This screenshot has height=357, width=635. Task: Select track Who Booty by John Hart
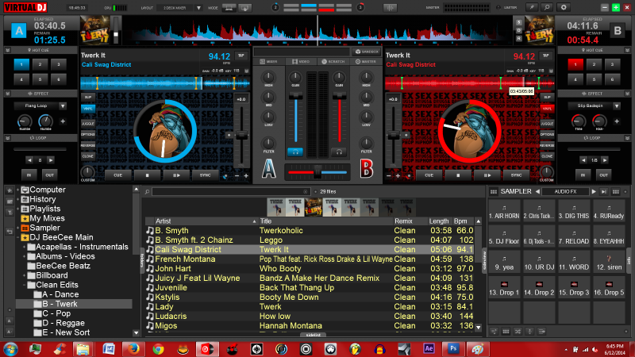coord(310,269)
